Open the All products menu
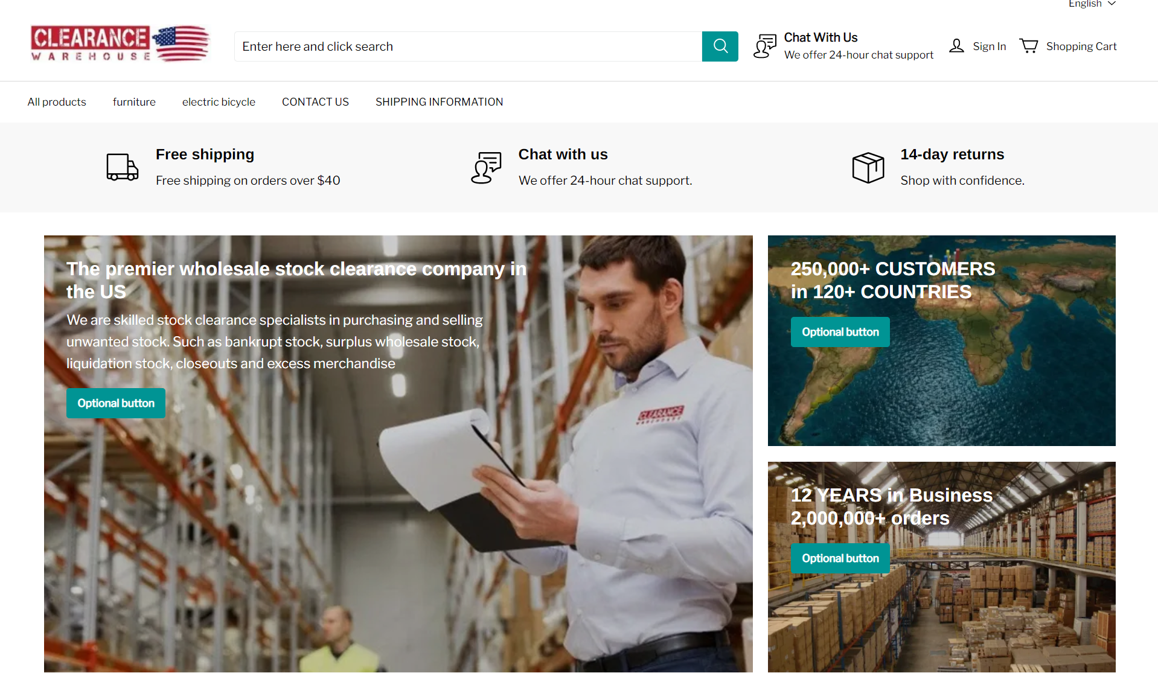 pyautogui.click(x=57, y=102)
